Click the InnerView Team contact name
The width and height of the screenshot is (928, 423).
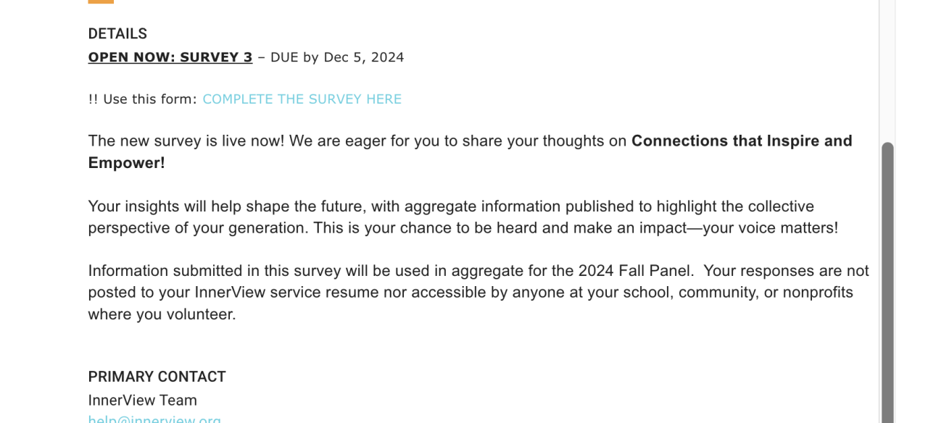[142, 401]
